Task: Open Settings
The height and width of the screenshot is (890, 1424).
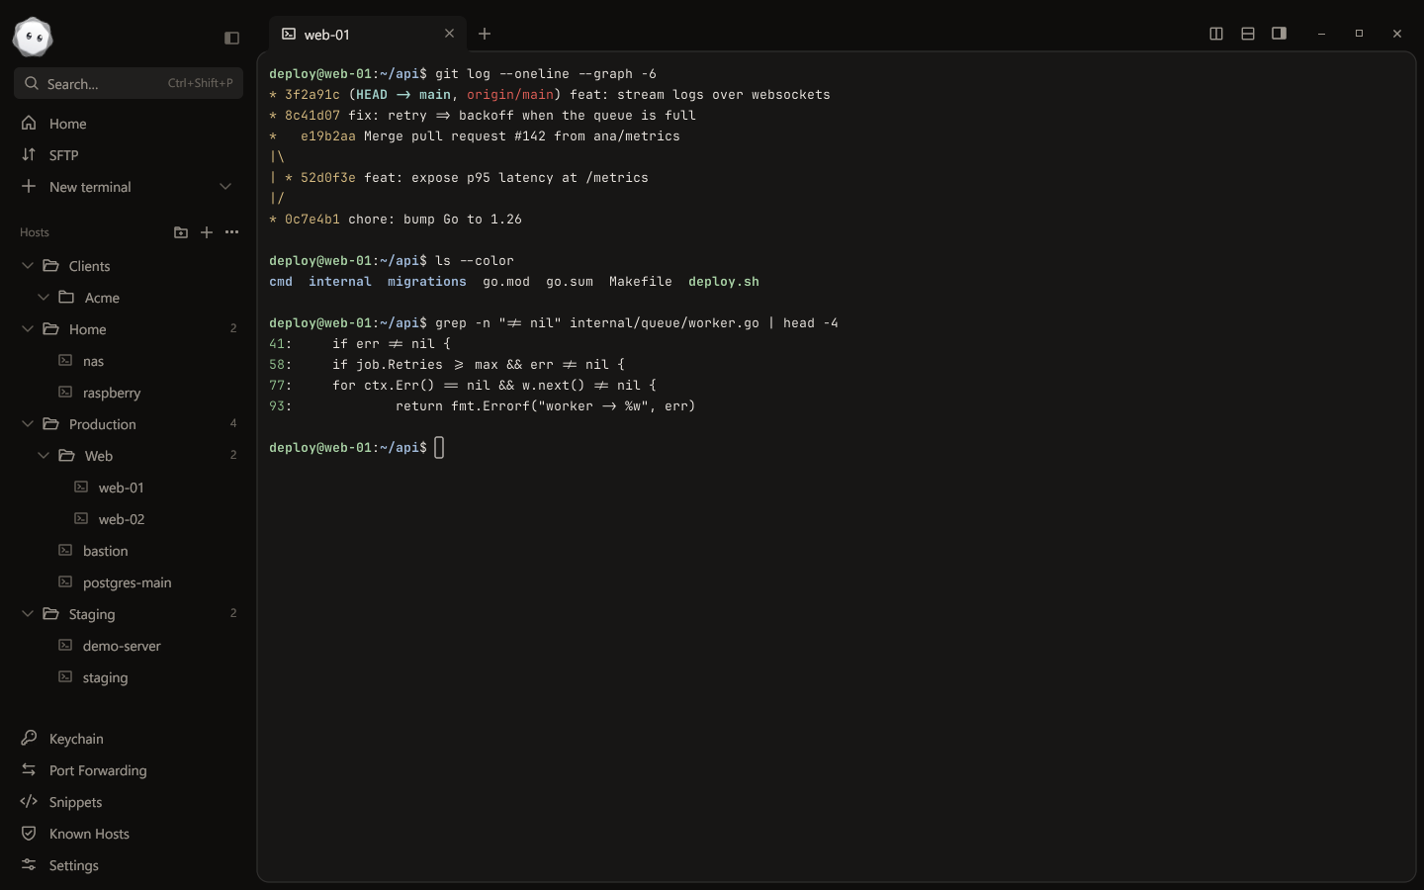Action: 129,865
